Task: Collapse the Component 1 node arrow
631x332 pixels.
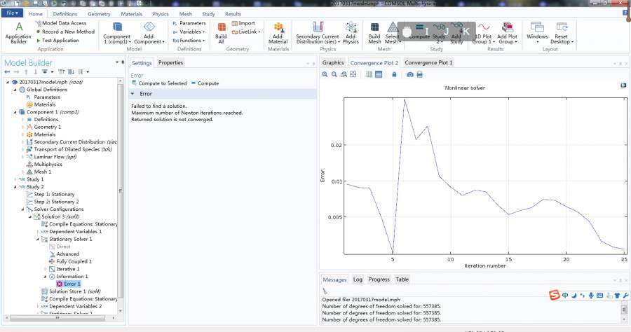Action: [15, 112]
